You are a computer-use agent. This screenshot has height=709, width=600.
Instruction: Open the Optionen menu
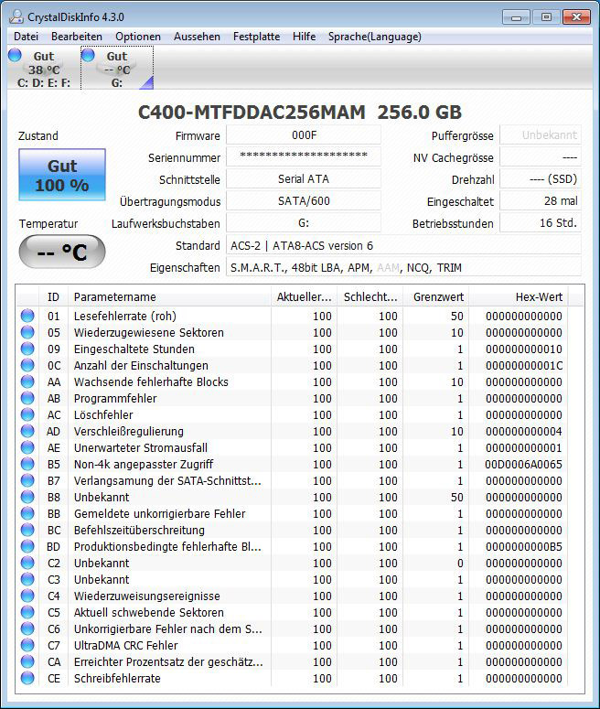click(138, 37)
